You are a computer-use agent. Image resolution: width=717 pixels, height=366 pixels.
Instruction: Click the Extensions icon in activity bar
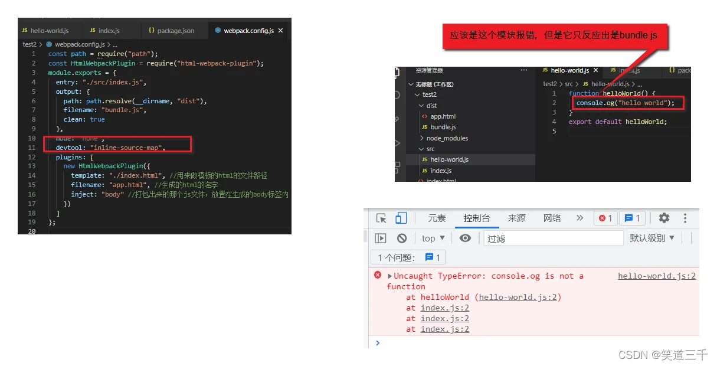coord(397,167)
